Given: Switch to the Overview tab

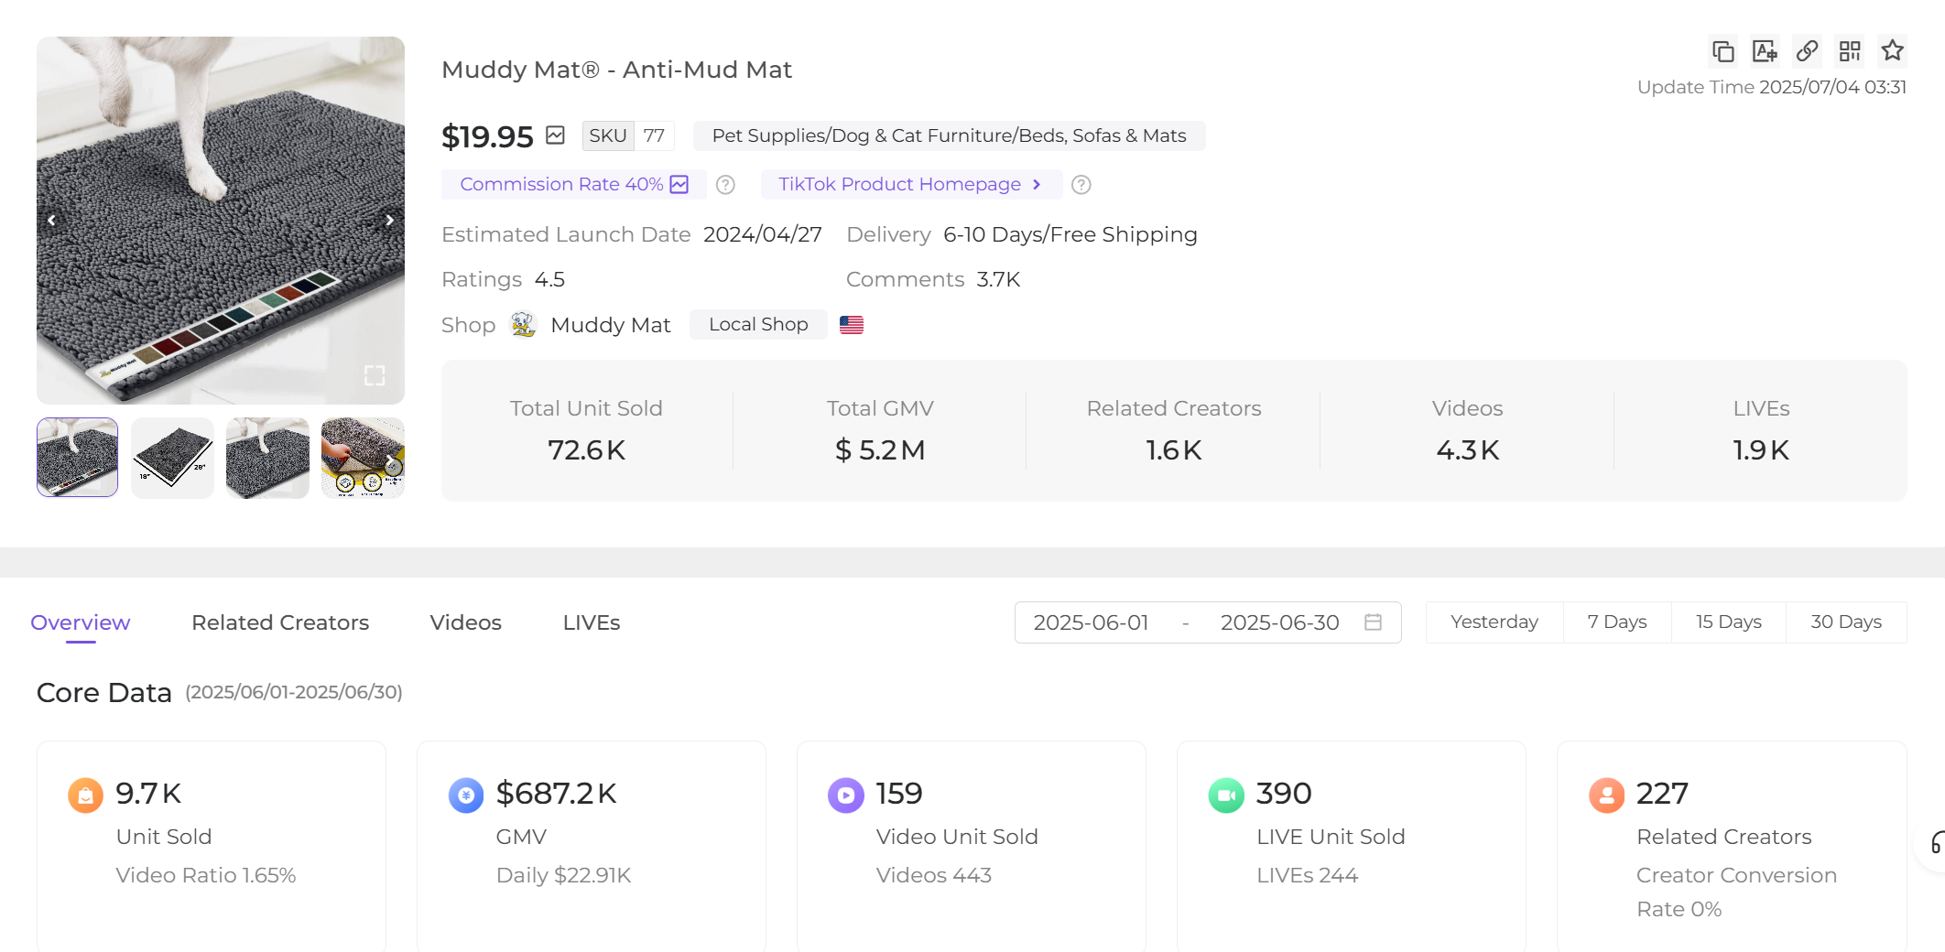Looking at the screenshot, I should click(81, 622).
